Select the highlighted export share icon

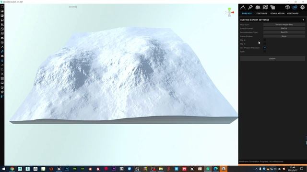[295, 8]
